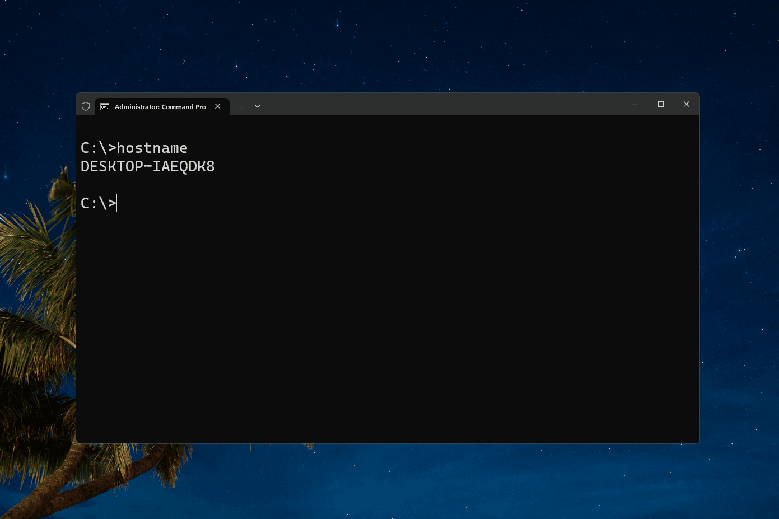Close the terminal window

point(686,104)
